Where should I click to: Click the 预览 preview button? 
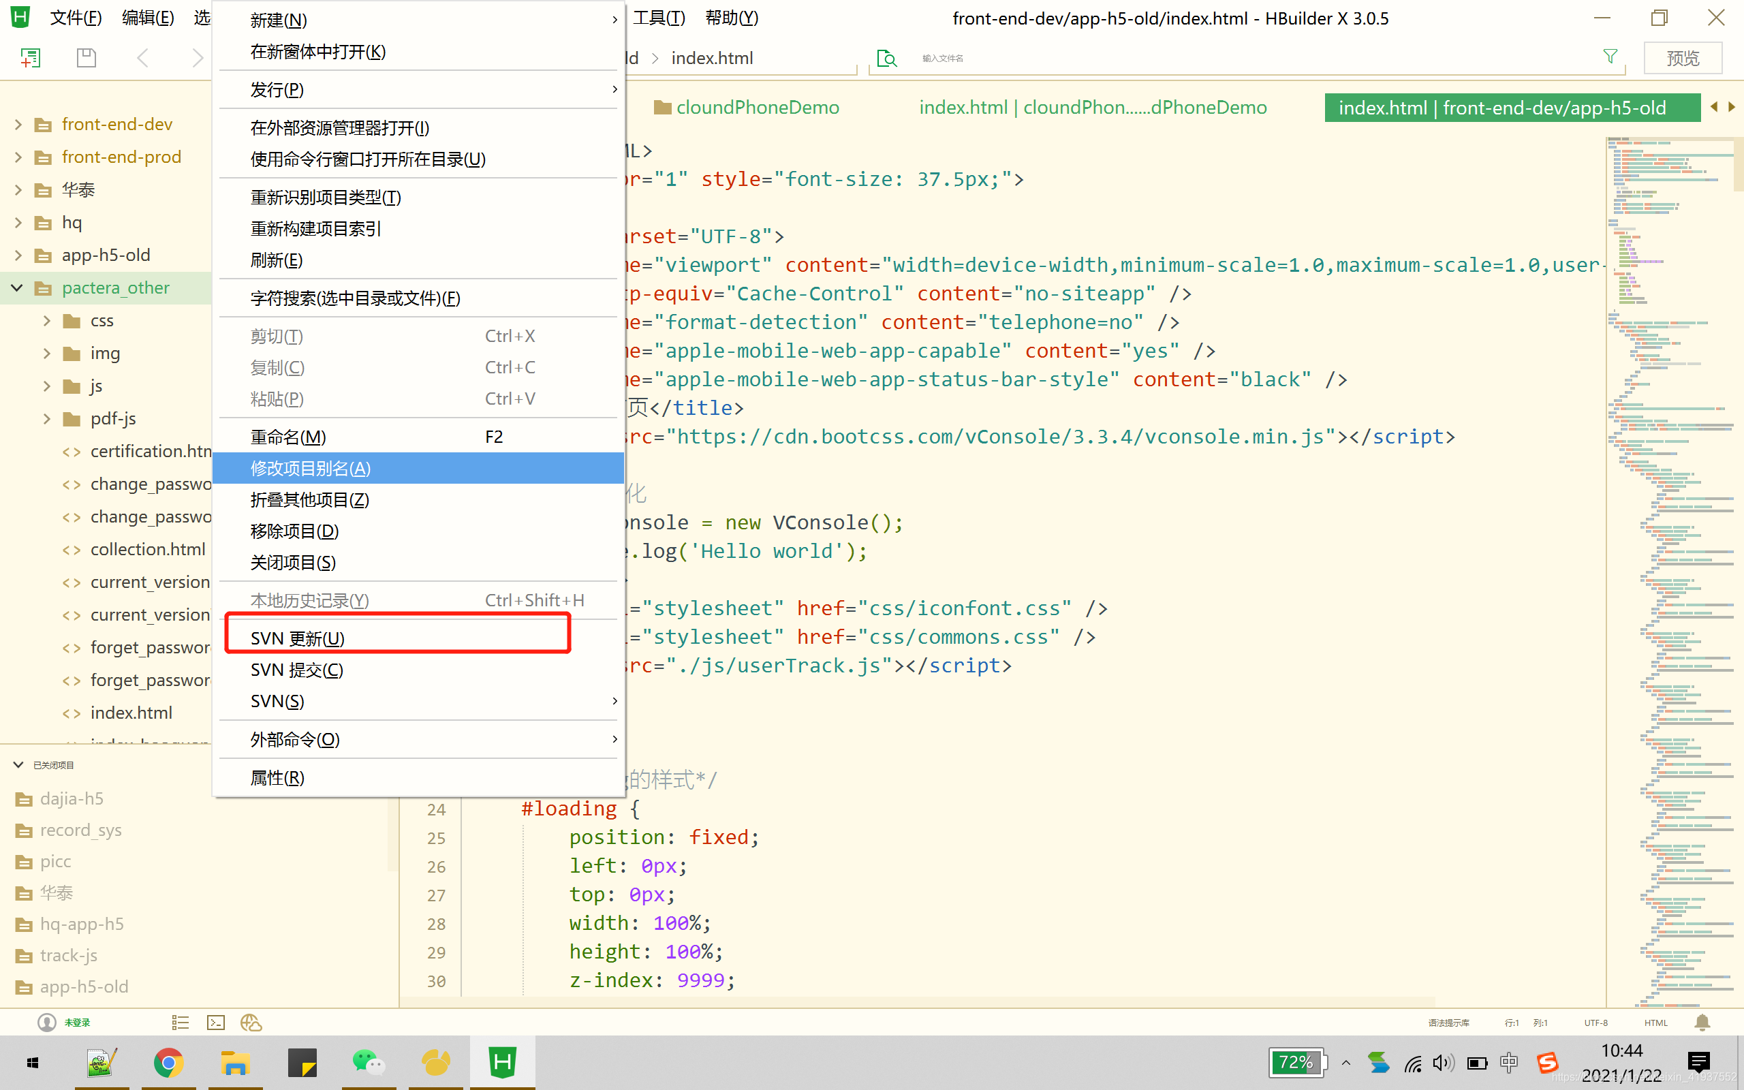(1682, 58)
